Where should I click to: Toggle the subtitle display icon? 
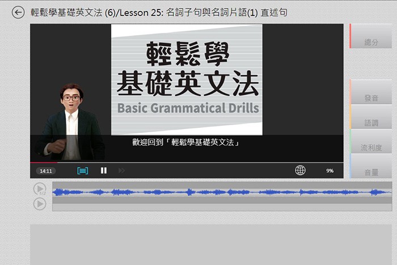pos(83,170)
